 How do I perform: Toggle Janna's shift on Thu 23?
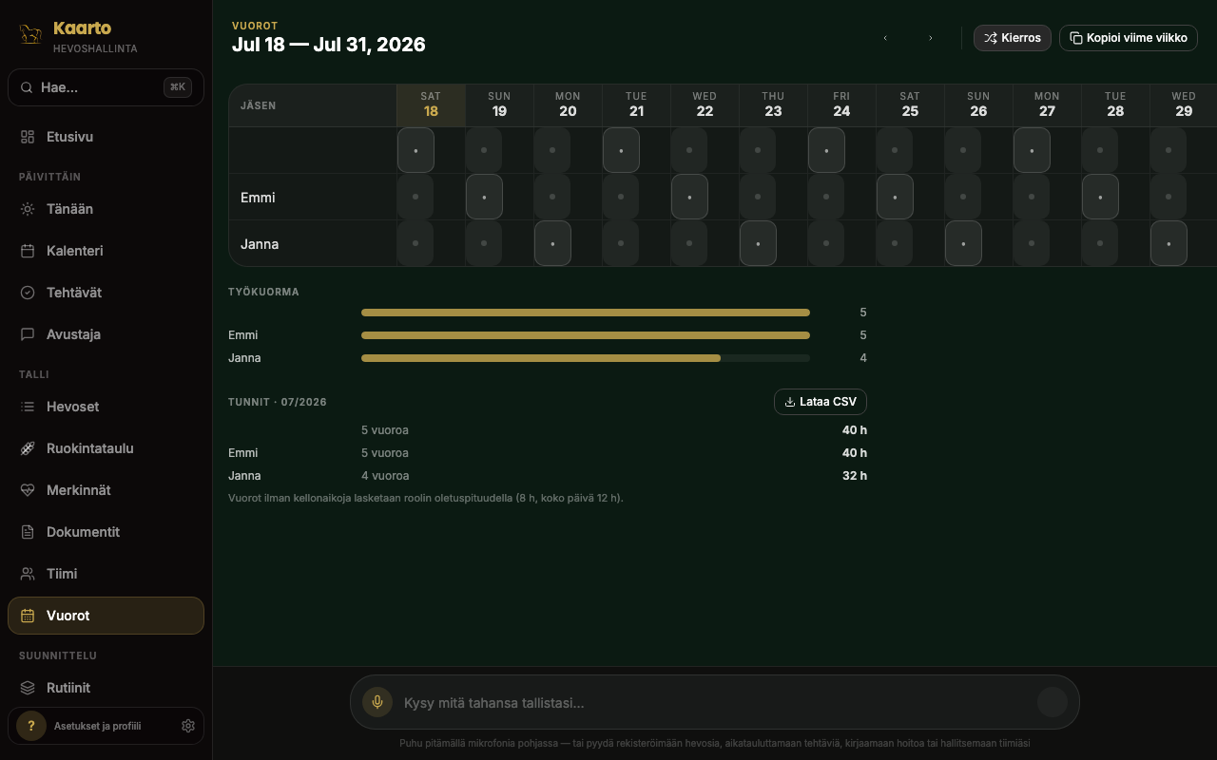tap(758, 243)
